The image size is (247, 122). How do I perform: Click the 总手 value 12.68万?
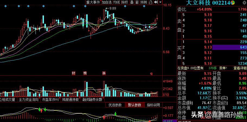[204, 93]
